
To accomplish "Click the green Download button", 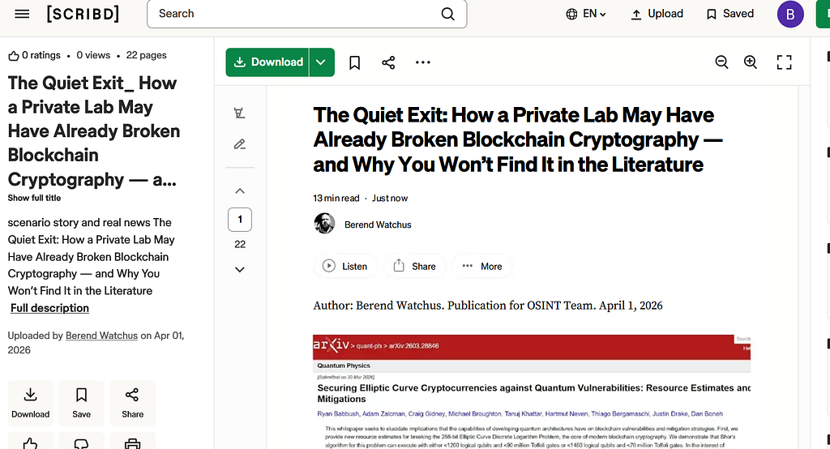I will pos(267,62).
